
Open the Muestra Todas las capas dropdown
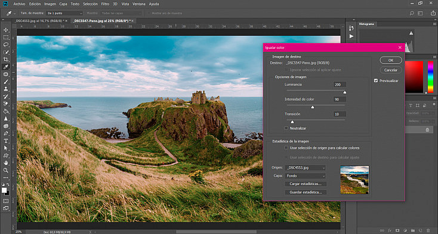coord(121,13)
